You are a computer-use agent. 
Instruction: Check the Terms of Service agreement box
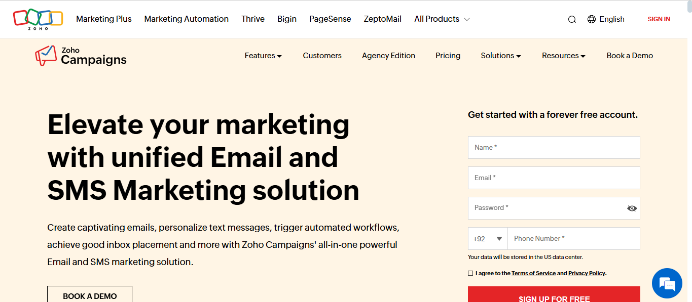tap(470, 273)
